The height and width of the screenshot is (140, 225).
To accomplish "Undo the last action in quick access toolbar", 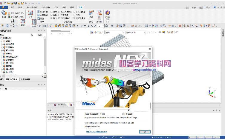I will pos(26,3).
